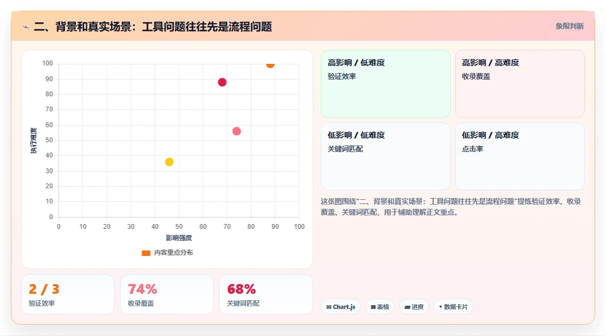606x336 pixels.
Task: Click the 表格 tag chip
Action: (x=380, y=307)
